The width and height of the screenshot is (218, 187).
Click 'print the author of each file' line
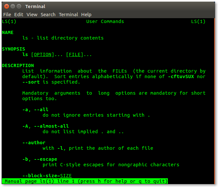click(x=98, y=148)
